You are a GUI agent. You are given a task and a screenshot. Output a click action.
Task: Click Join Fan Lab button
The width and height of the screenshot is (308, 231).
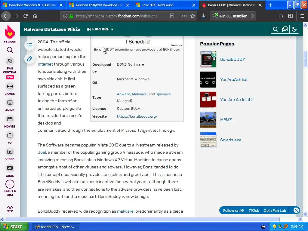pos(275,210)
